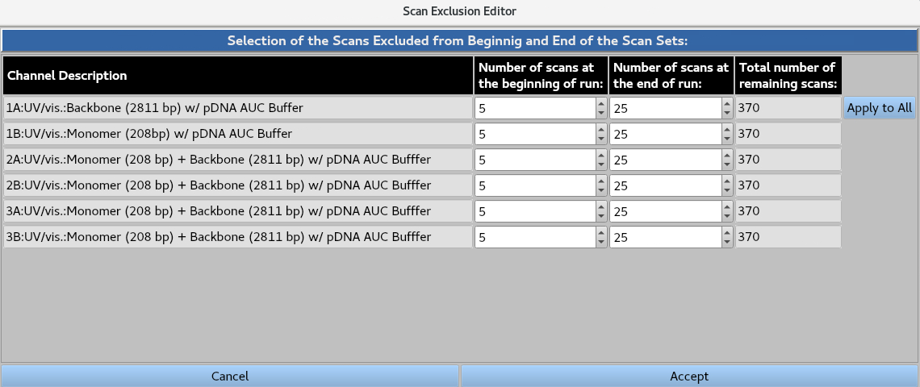
Task: Increase beginning scans for channel 1B
Action: click(x=601, y=129)
